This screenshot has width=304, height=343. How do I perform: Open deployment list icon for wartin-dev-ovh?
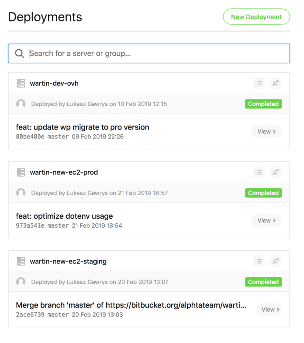click(x=259, y=83)
